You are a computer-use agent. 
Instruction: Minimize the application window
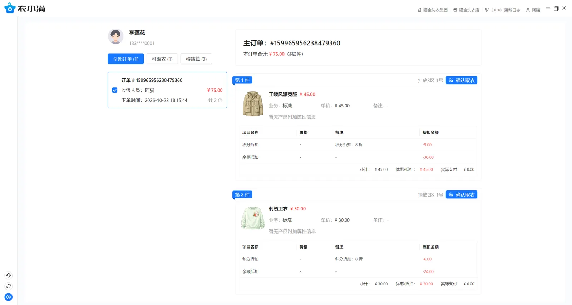(548, 8)
